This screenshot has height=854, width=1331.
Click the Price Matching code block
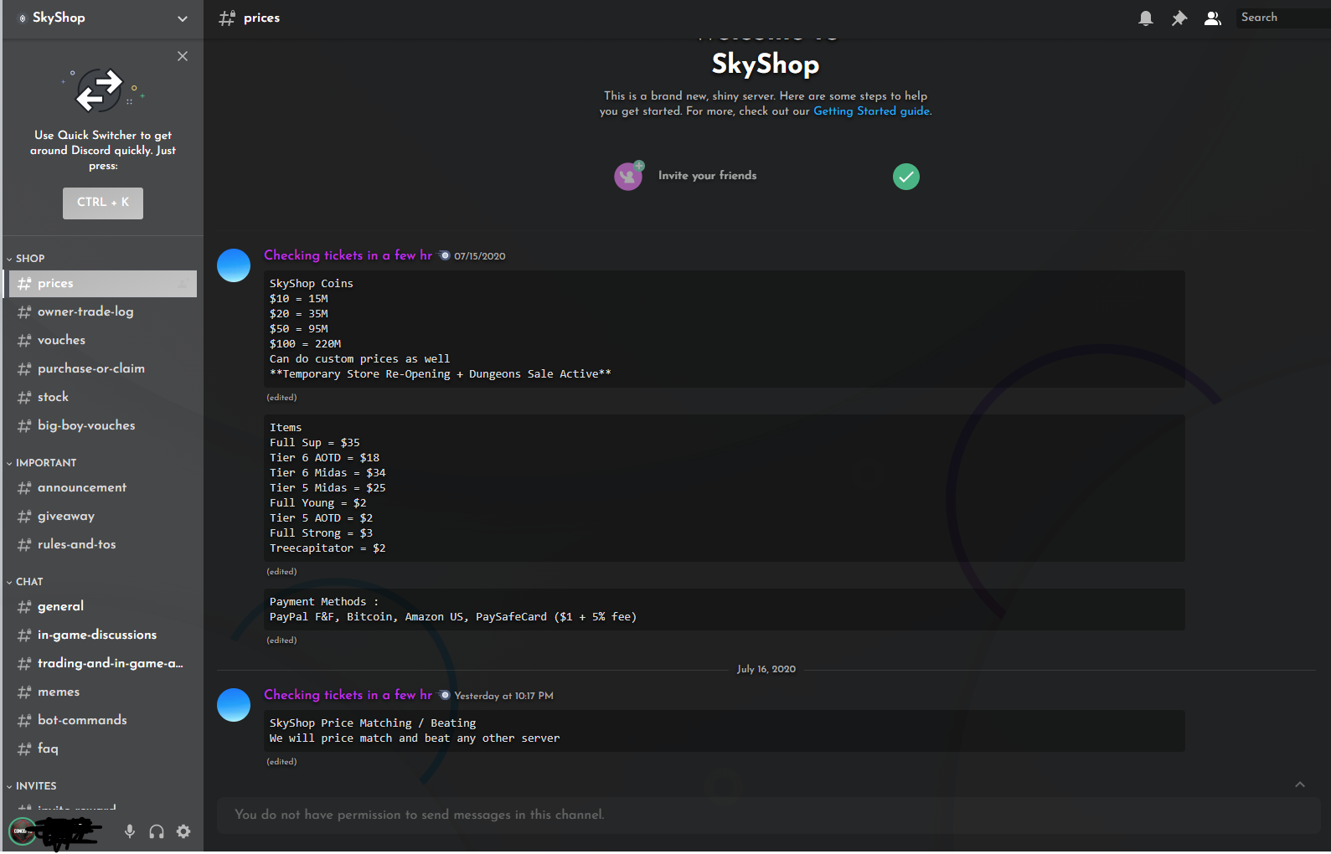tap(725, 731)
